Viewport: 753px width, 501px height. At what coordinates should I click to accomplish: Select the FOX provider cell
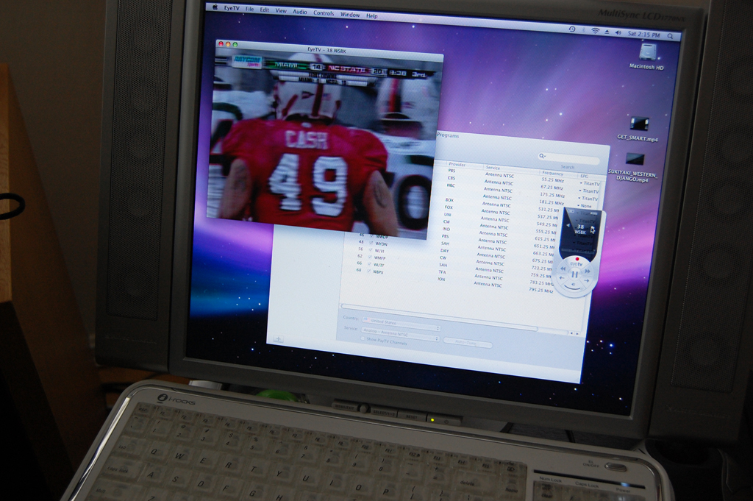(x=449, y=207)
